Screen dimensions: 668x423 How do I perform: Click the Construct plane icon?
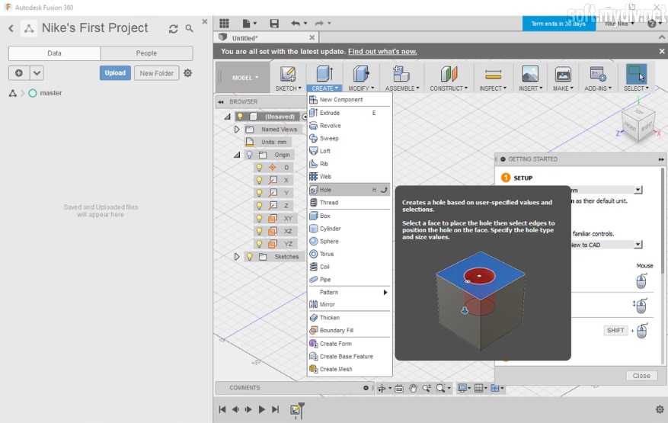pyautogui.click(x=449, y=74)
